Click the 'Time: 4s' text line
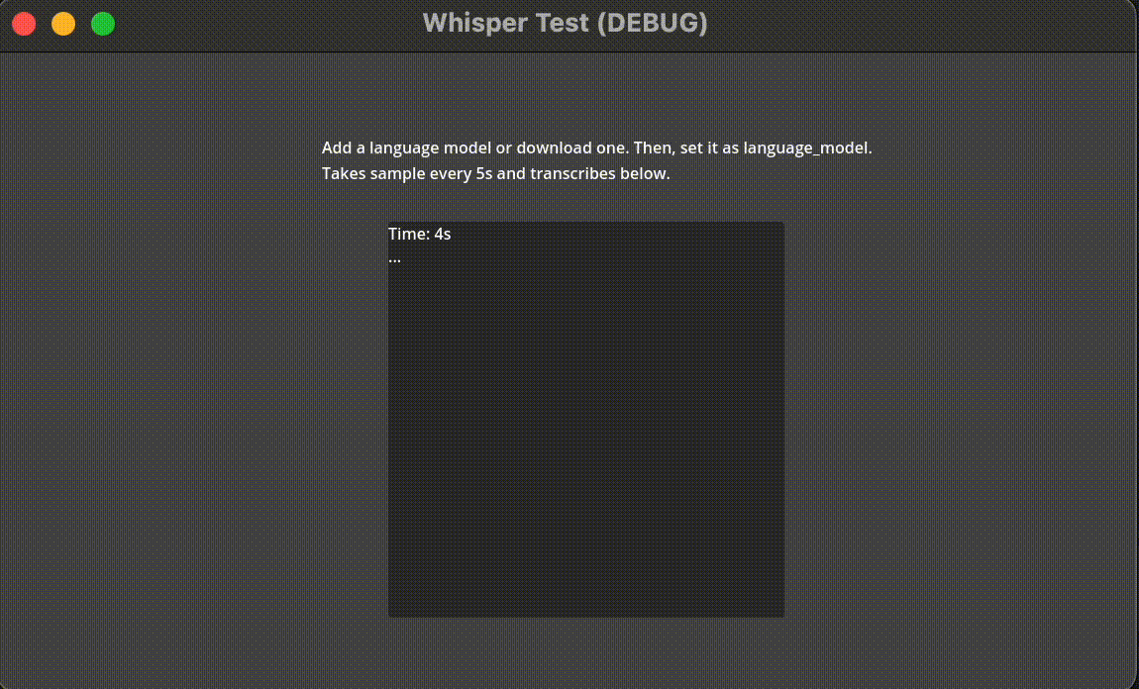 click(419, 234)
